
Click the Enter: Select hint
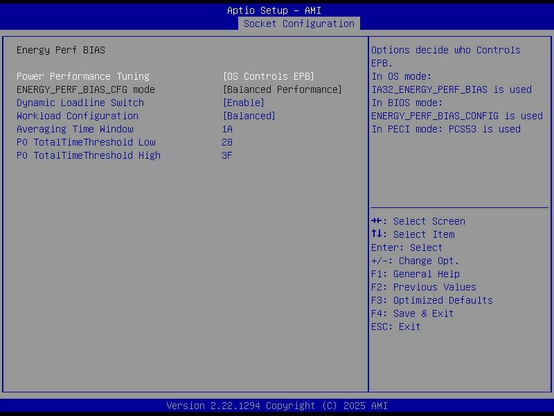coord(406,248)
